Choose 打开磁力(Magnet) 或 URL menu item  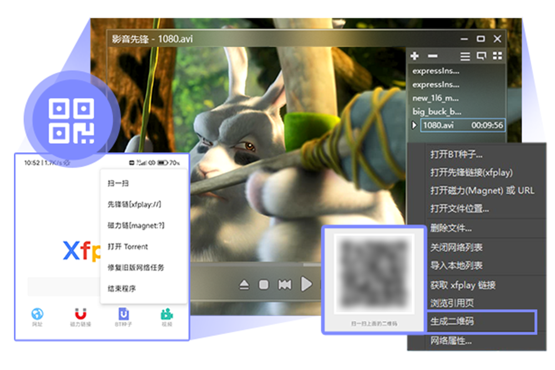482,191
